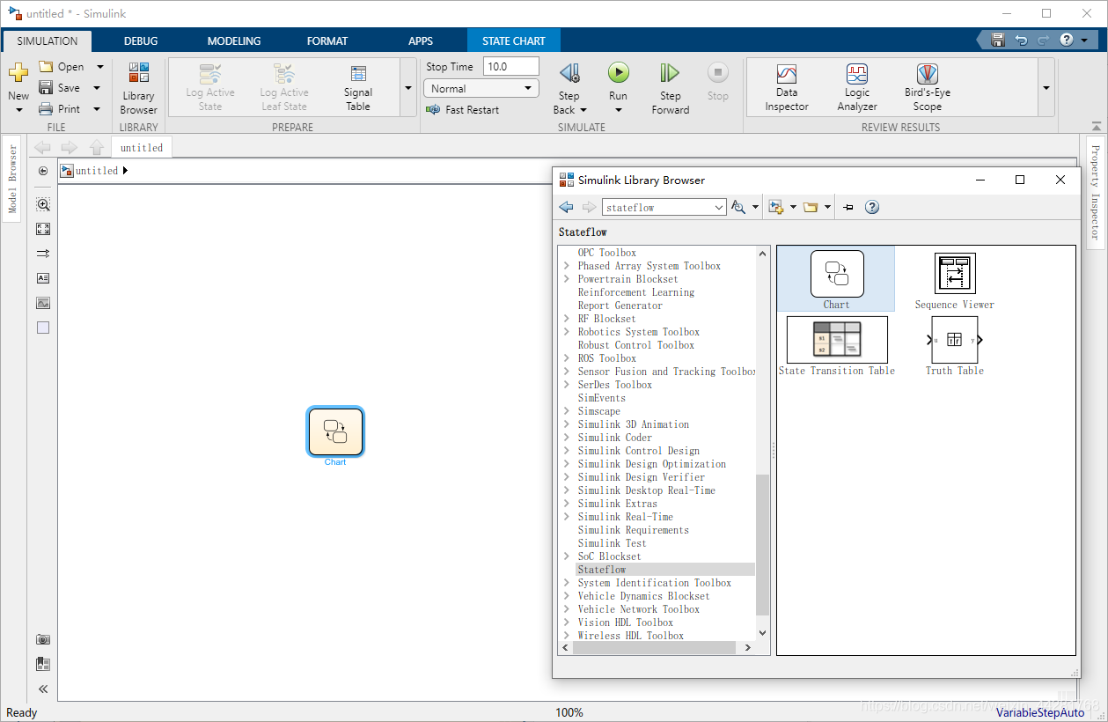Select Reinforcement Learning library item
The width and height of the screenshot is (1108, 722).
pos(636,292)
